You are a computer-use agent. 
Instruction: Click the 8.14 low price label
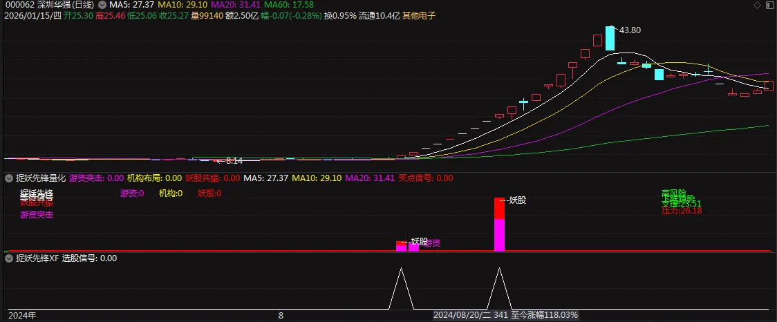[x=234, y=160]
